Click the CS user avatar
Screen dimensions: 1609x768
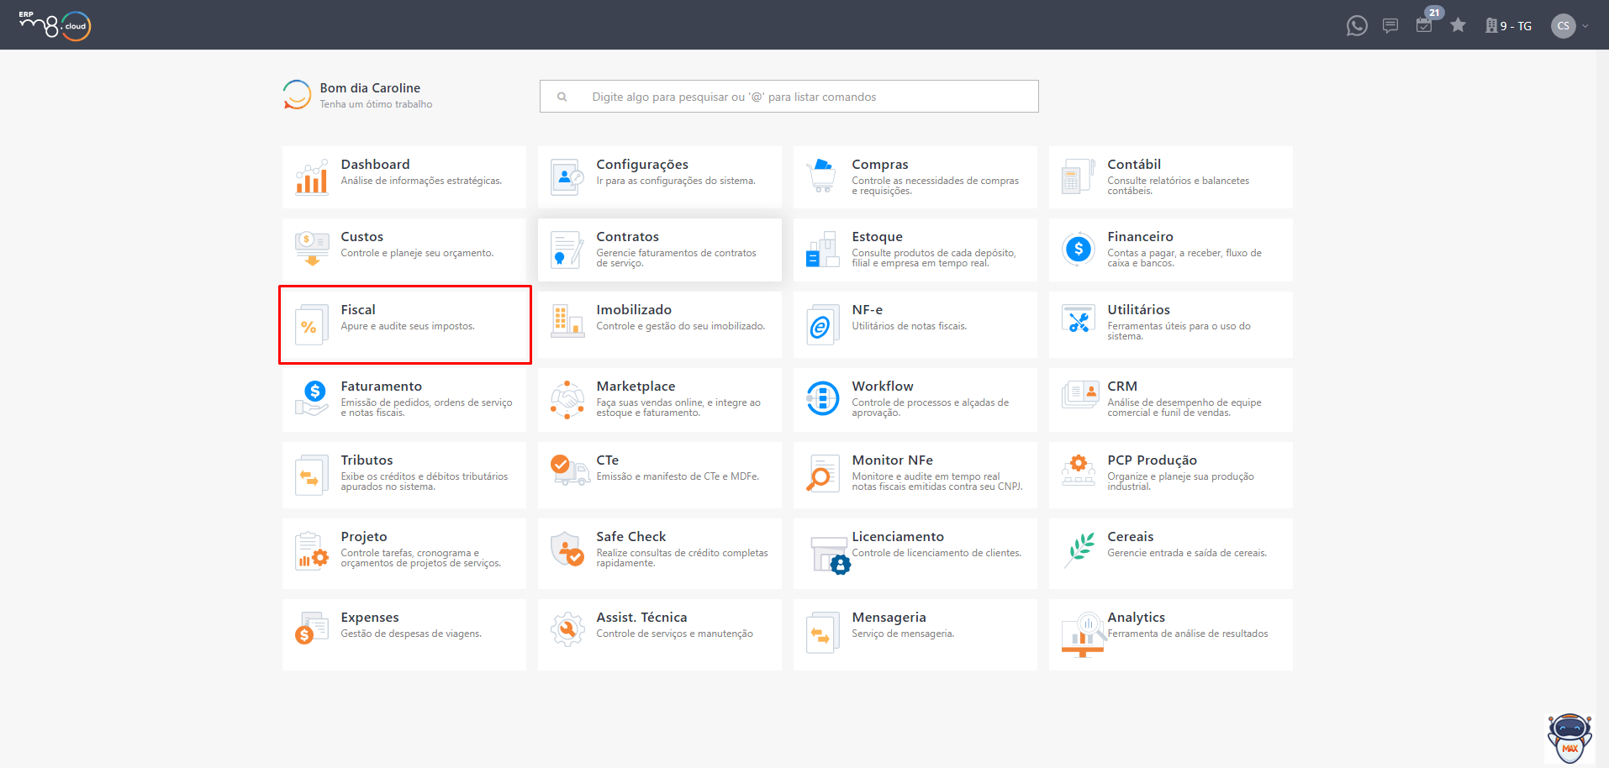point(1564,26)
